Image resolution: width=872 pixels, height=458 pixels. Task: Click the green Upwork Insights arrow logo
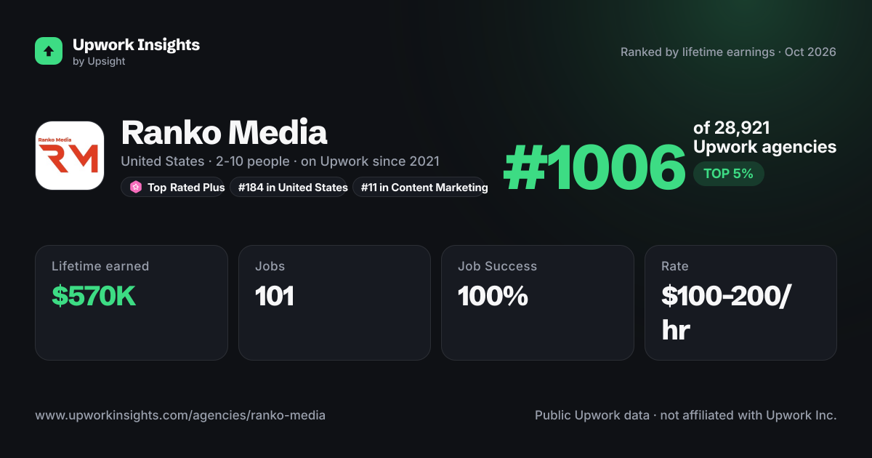coord(49,51)
